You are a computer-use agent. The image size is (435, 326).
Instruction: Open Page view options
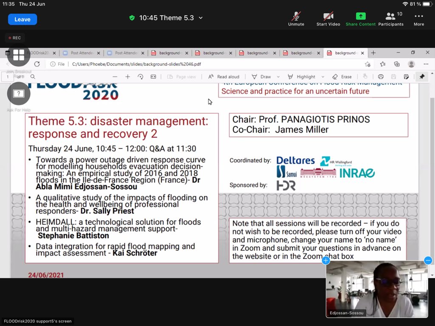181,77
